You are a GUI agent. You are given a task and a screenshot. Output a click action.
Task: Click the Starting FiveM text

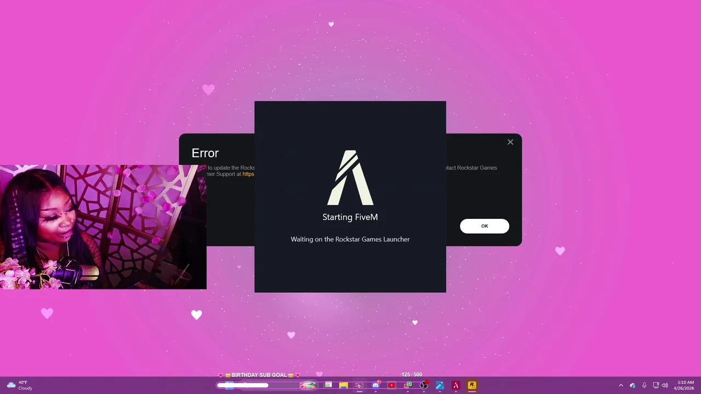coord(350,217)
